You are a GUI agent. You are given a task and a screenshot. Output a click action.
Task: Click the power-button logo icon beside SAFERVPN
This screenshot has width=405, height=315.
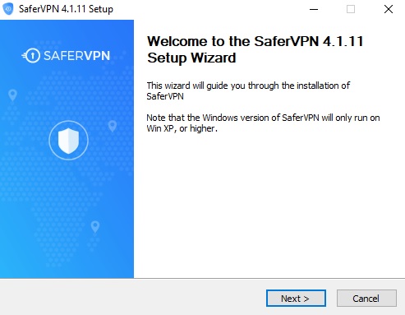coord(31,56)
